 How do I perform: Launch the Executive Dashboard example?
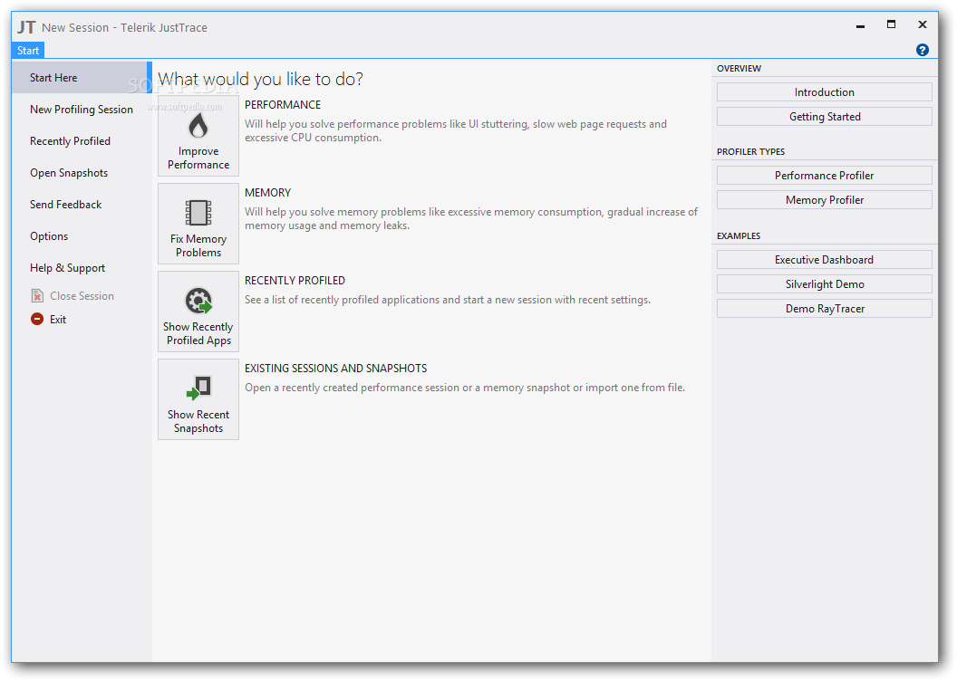[x=824, y=260]
